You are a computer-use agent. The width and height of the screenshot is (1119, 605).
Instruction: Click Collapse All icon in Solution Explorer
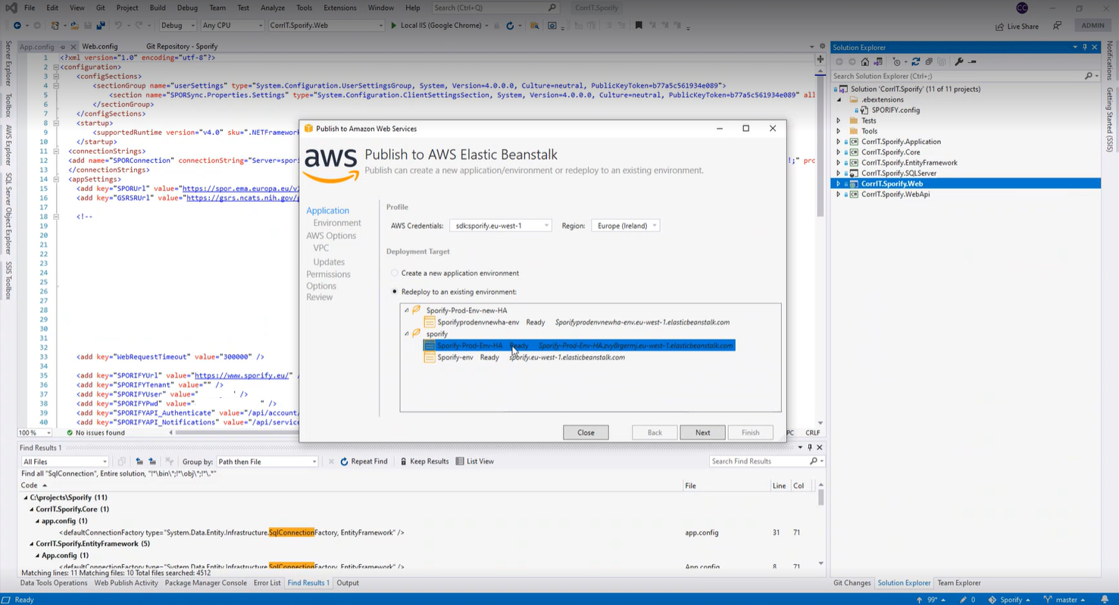pos(929,61)
